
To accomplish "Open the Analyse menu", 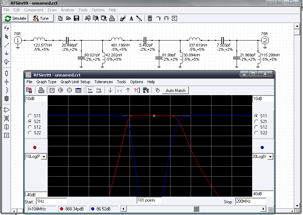I will [67, 10].
